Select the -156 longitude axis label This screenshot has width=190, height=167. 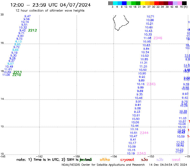(114, 156)
